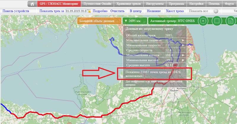The height and width of the screenshot is (124, 237).
Task: Click the Очистить link
Action: (117, 11)
